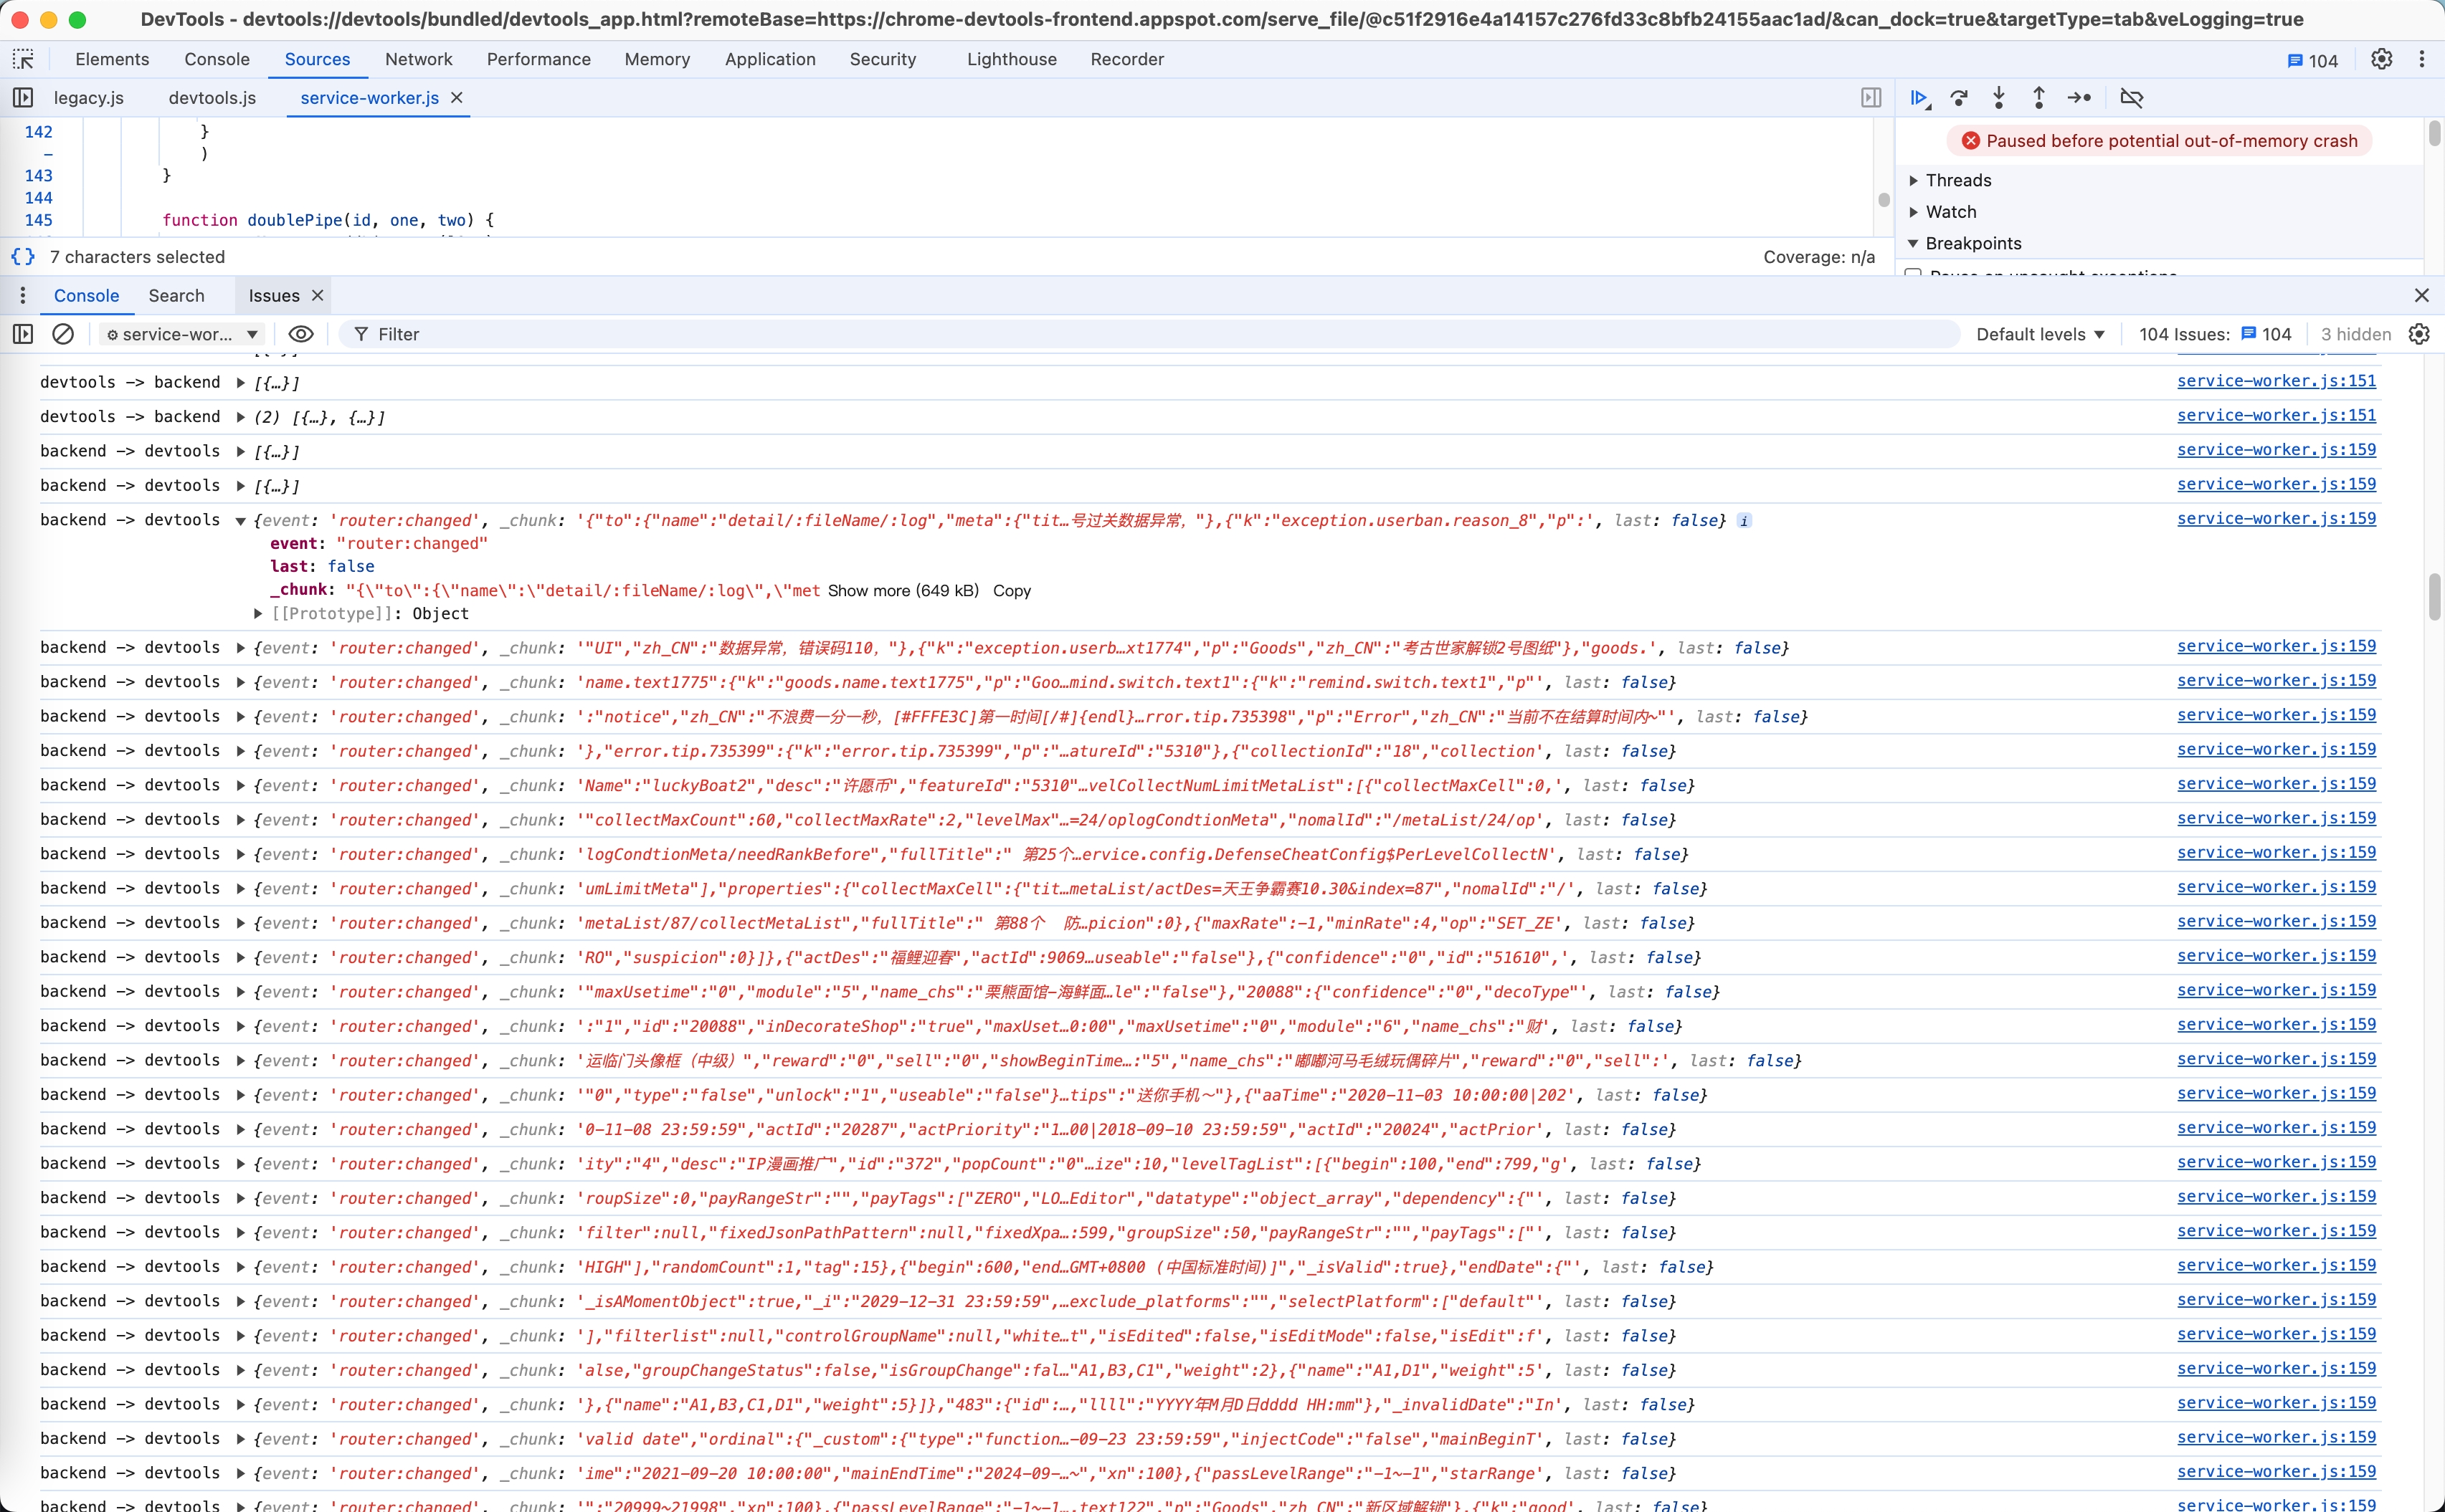The width and height of the screenshot is (2445, 1512).
Task: Create live expression with eye icon
Action: pos(300,334)
